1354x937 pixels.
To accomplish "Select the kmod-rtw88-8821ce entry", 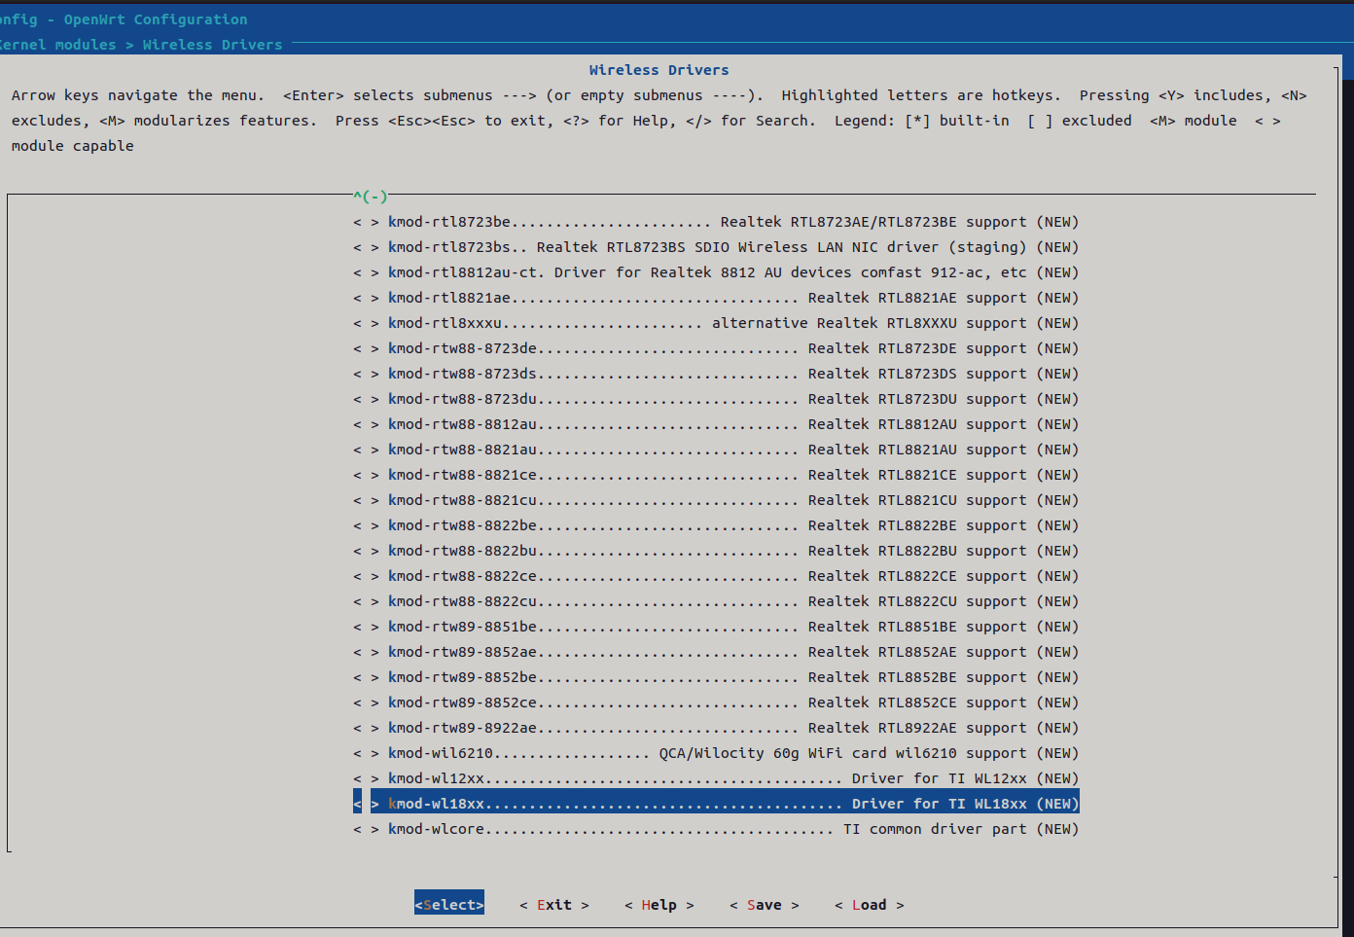I will pyautogui.click(x=716, y=475).
